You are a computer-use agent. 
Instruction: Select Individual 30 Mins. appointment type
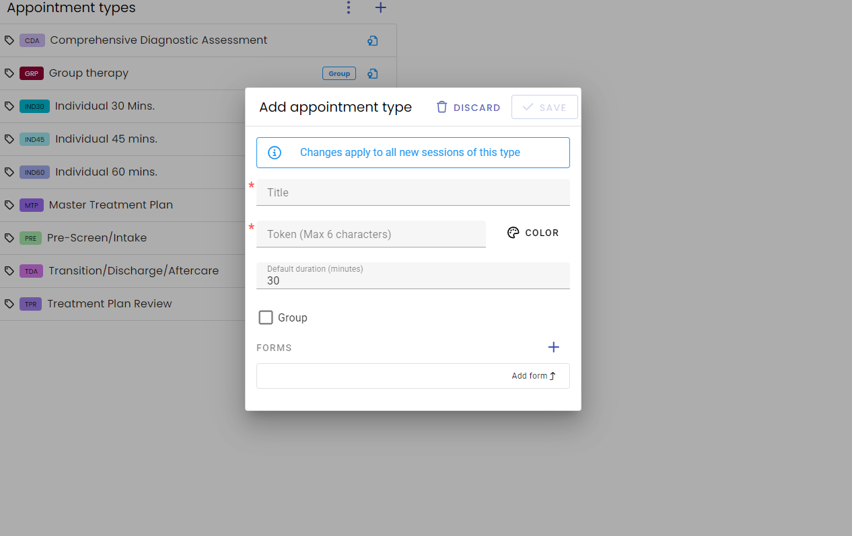(122, 106)
